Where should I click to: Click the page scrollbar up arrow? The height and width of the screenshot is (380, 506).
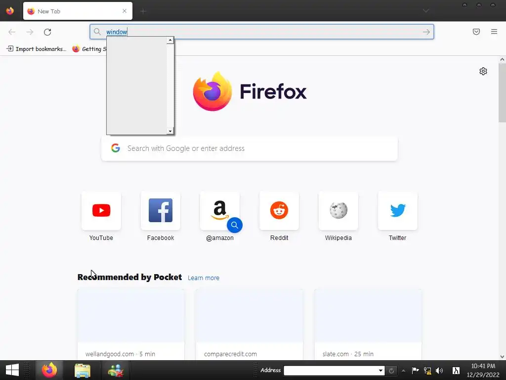pyautogui.click(x=502, y=59)
